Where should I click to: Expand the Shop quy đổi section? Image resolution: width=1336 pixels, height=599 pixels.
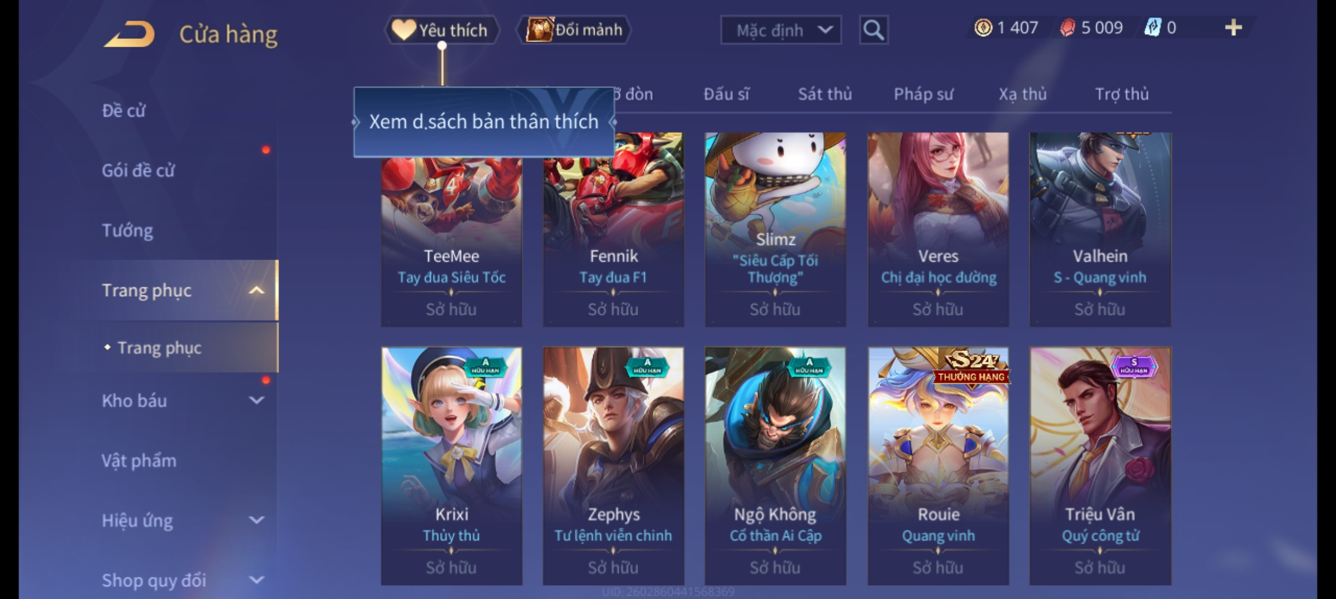coord(256,580)
